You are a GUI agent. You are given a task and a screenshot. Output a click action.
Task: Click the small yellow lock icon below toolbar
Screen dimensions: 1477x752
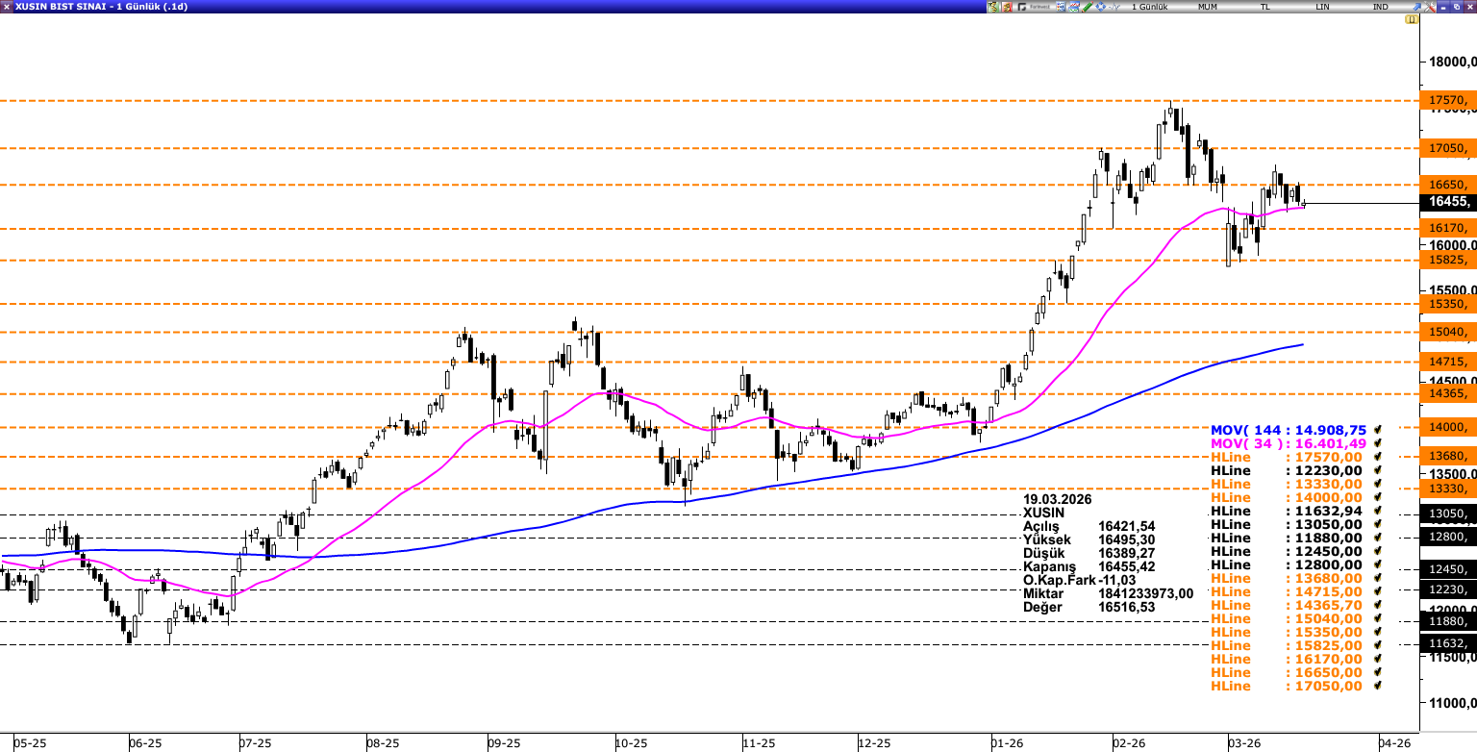click(x=1411, y=19)
